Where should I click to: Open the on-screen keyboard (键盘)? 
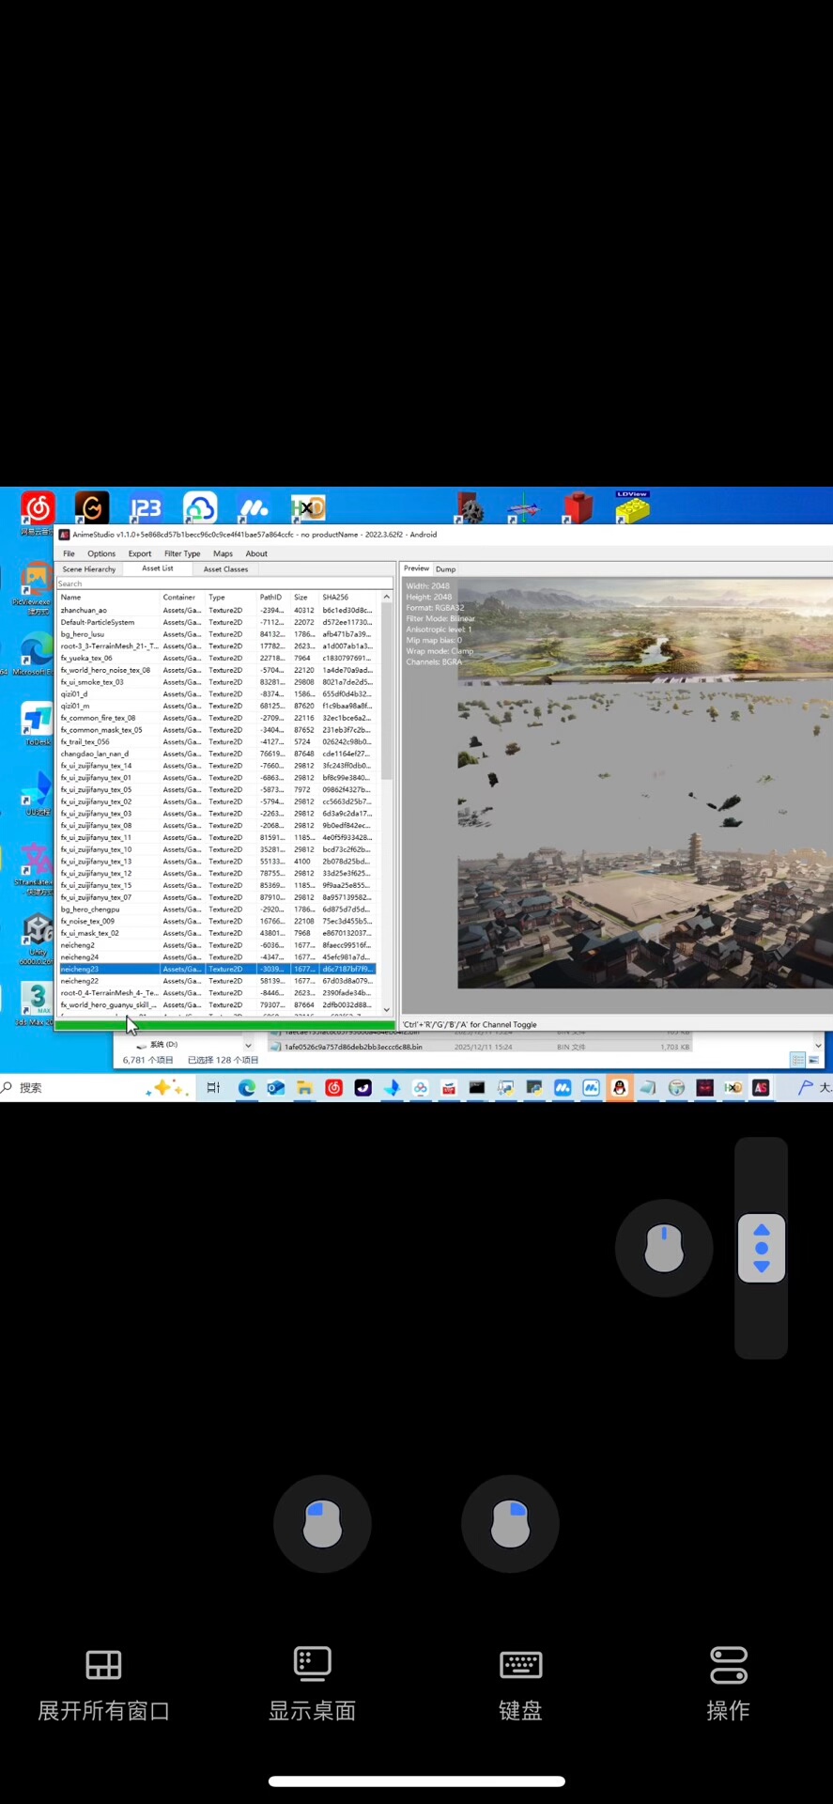520,1684
